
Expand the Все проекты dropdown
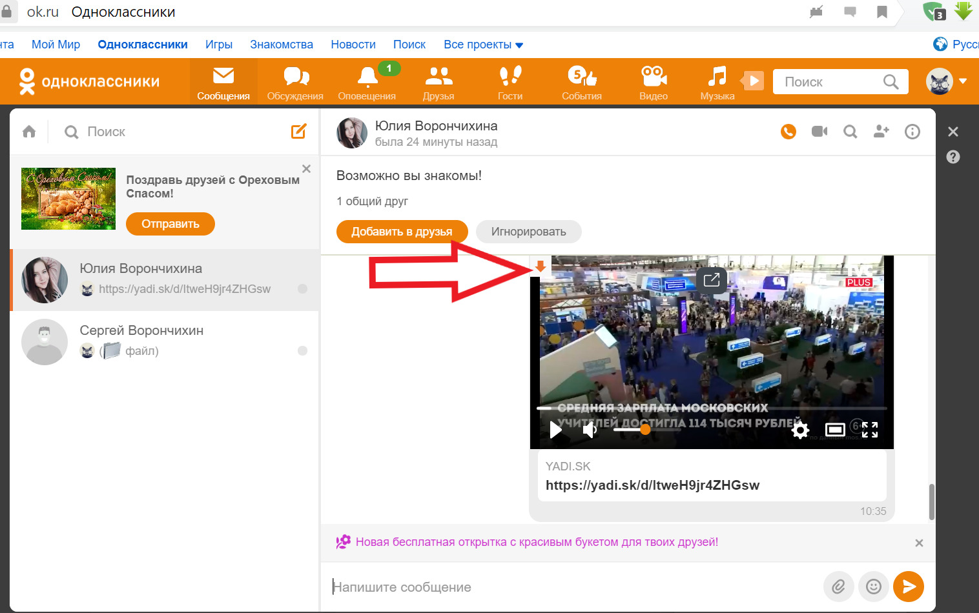tap(483, 45)
